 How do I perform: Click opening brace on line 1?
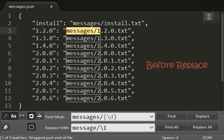tap(20, 16)
